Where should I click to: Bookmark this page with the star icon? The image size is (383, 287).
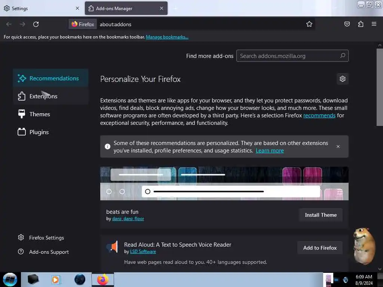(x=309, y=24)
